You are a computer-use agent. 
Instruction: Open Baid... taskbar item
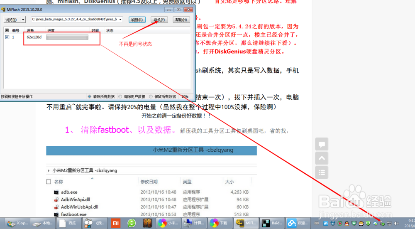[272, 223]
